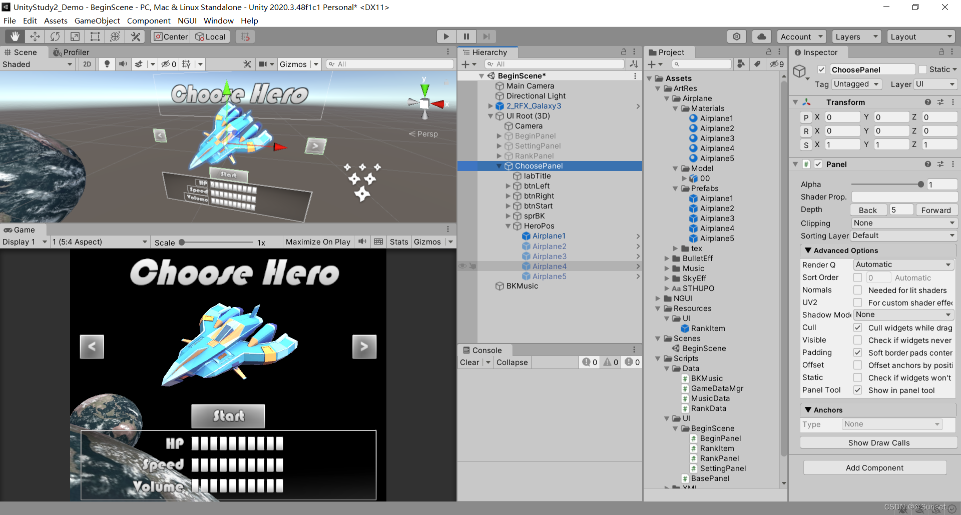Open Transform preset settings icon
This screenshot has width=961, height=515.
pos(940,102)
